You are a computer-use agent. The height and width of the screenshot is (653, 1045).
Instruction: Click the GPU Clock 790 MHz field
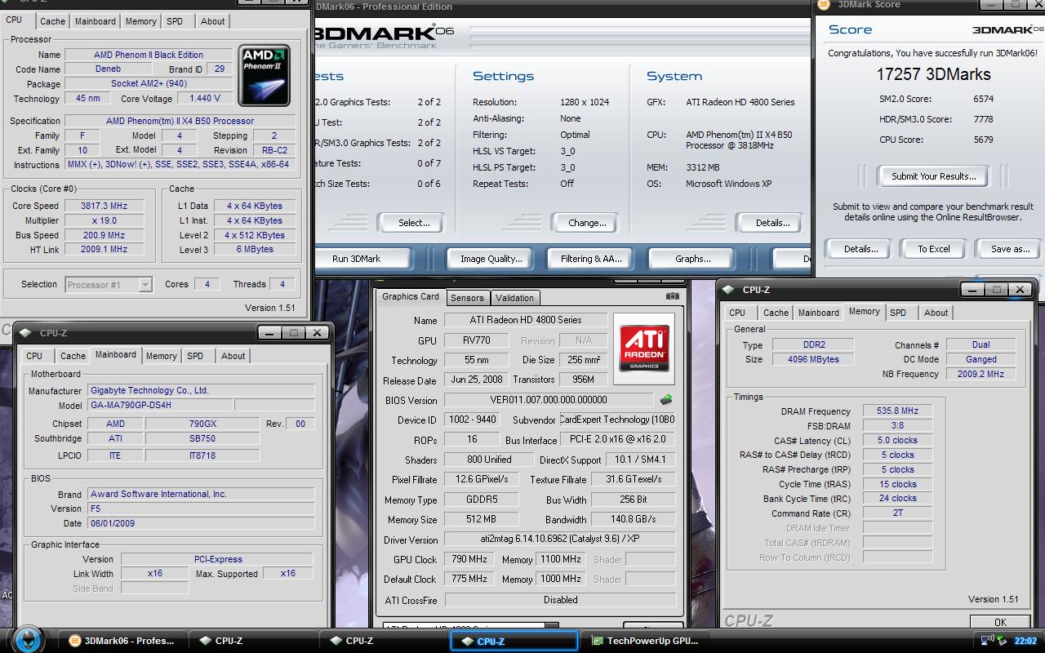point(469,560)
